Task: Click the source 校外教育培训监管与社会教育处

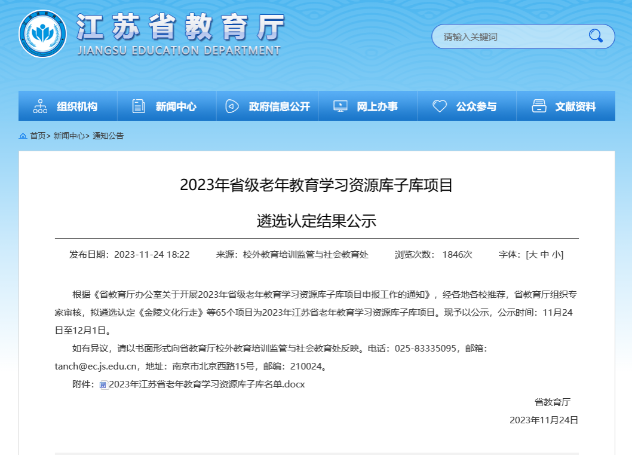Action: [305, 255]
